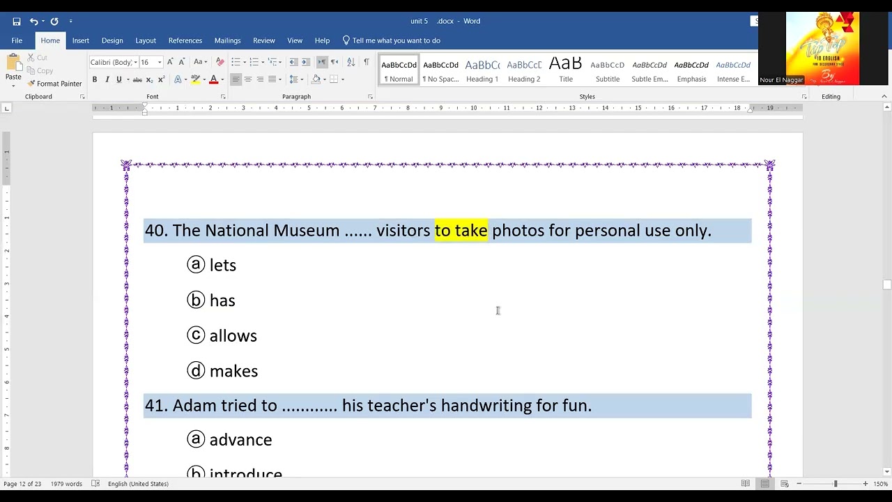
Task: Toggle italic formatting
Action: coord(107,79)
